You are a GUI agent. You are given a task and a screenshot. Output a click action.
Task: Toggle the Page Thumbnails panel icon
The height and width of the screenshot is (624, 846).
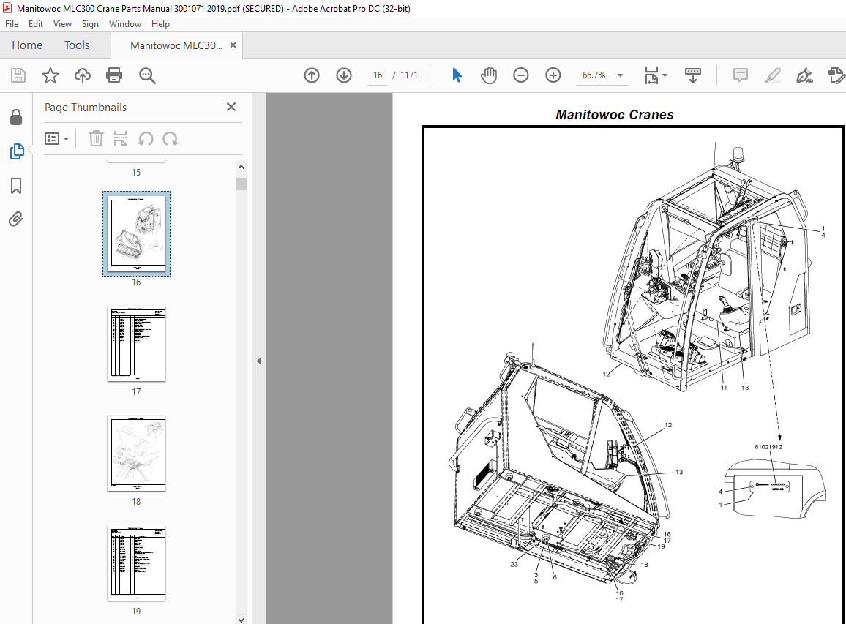(17, 151)
